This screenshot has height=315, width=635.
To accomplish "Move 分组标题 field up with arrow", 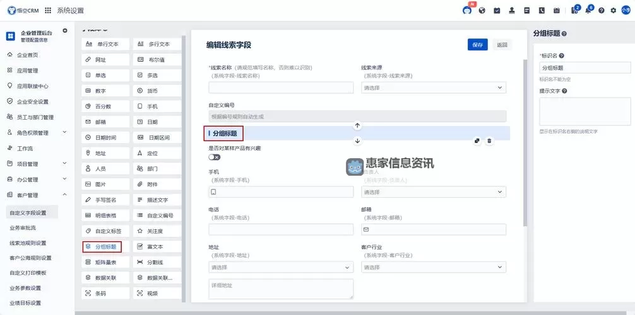I will [x=357, y=126].
